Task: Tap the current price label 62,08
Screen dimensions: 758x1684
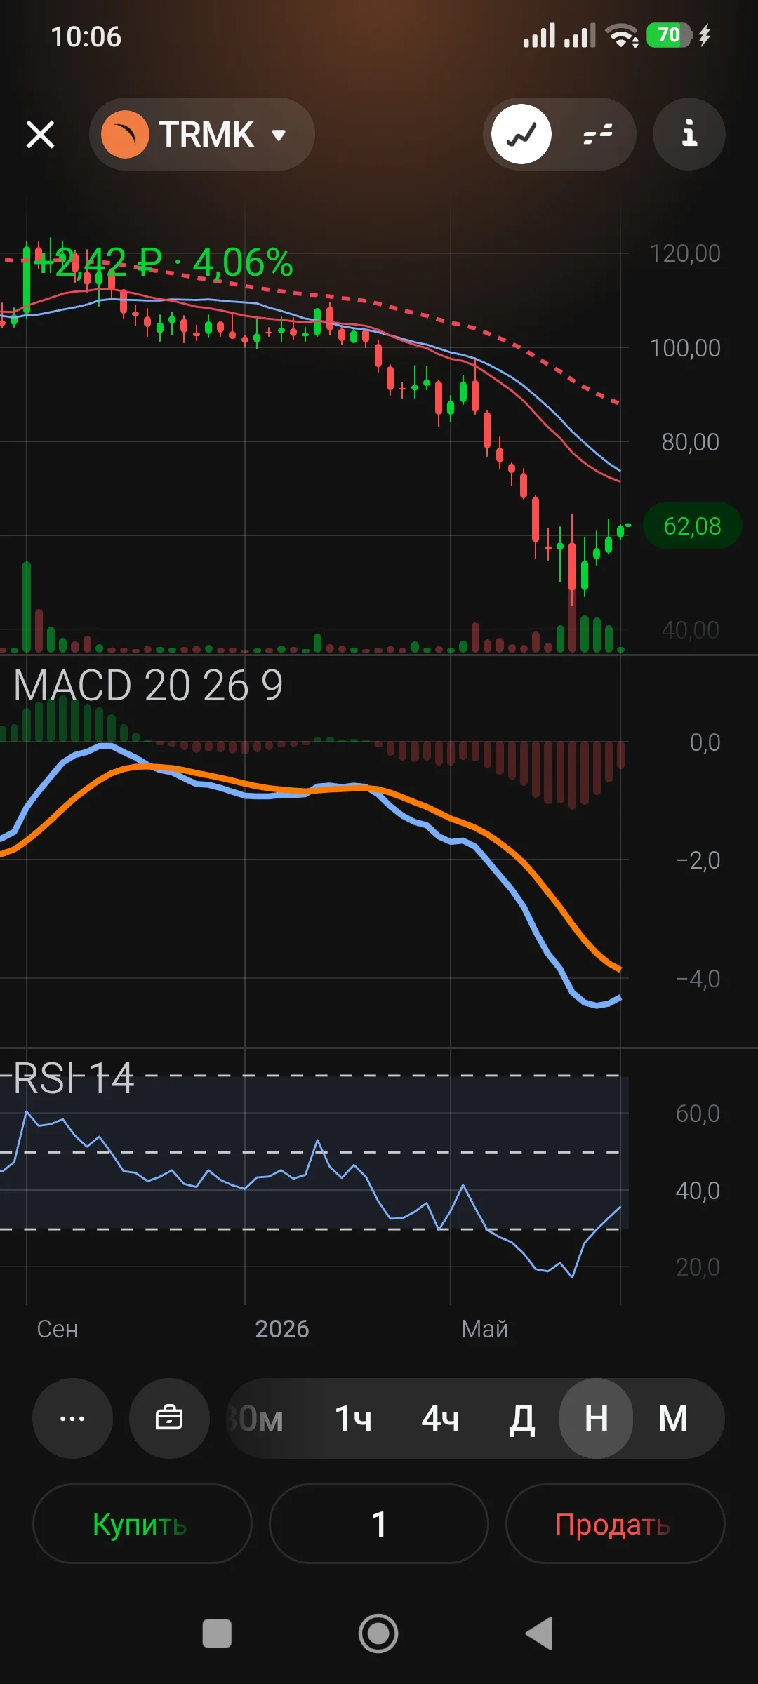Action: click(692, 526)
